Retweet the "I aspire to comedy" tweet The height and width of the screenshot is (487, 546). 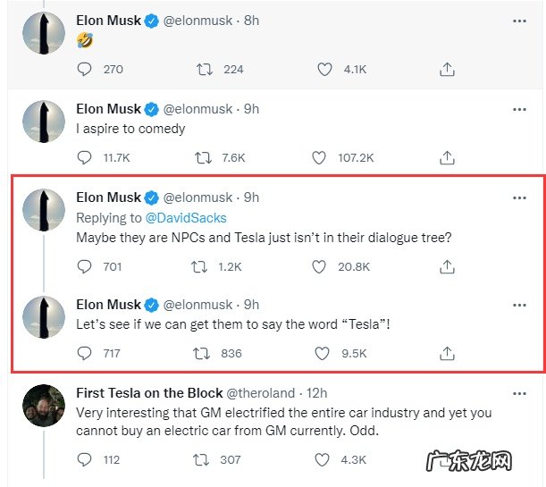pos(203,158)
